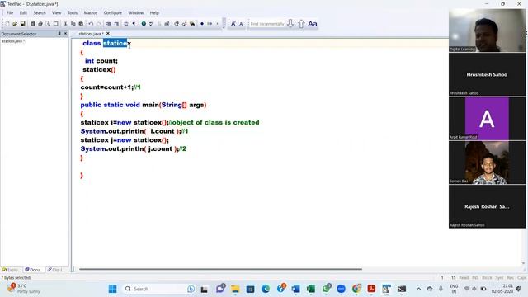This screenshot has height=297, width=528.
Task: Toggle visible paragraph marks icon
Action: (x=134, y=24)
